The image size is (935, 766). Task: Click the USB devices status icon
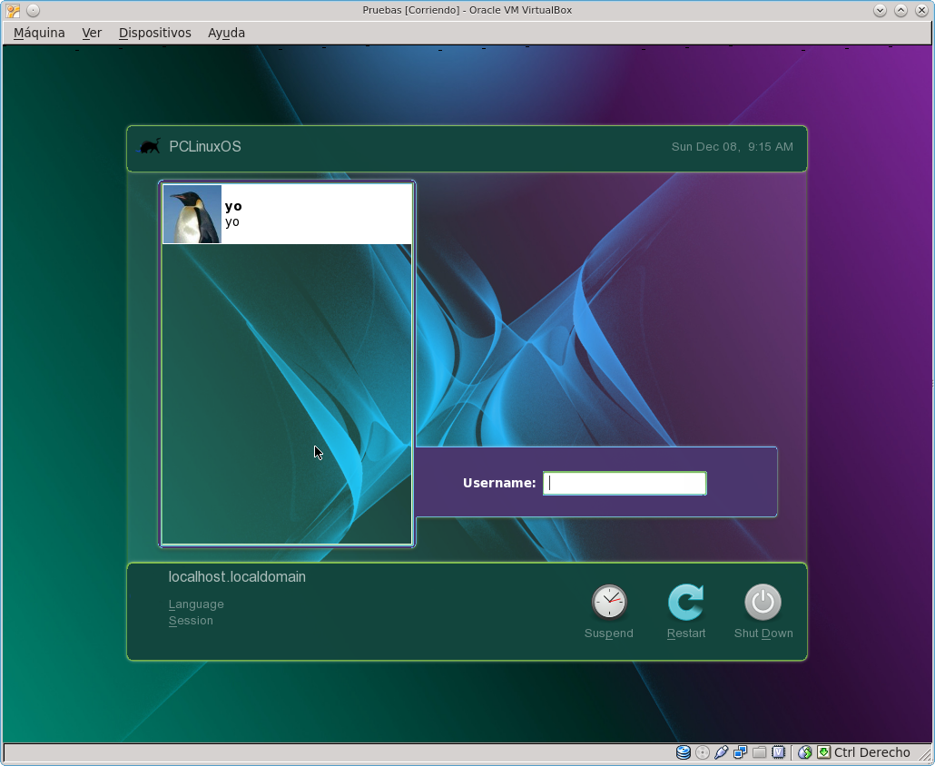click(x=722, y=752)
